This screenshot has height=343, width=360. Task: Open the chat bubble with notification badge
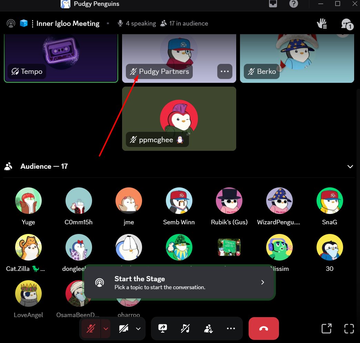click(x=347, y=24)
